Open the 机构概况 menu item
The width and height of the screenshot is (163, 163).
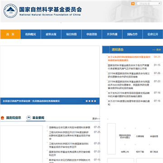point(31,34)
